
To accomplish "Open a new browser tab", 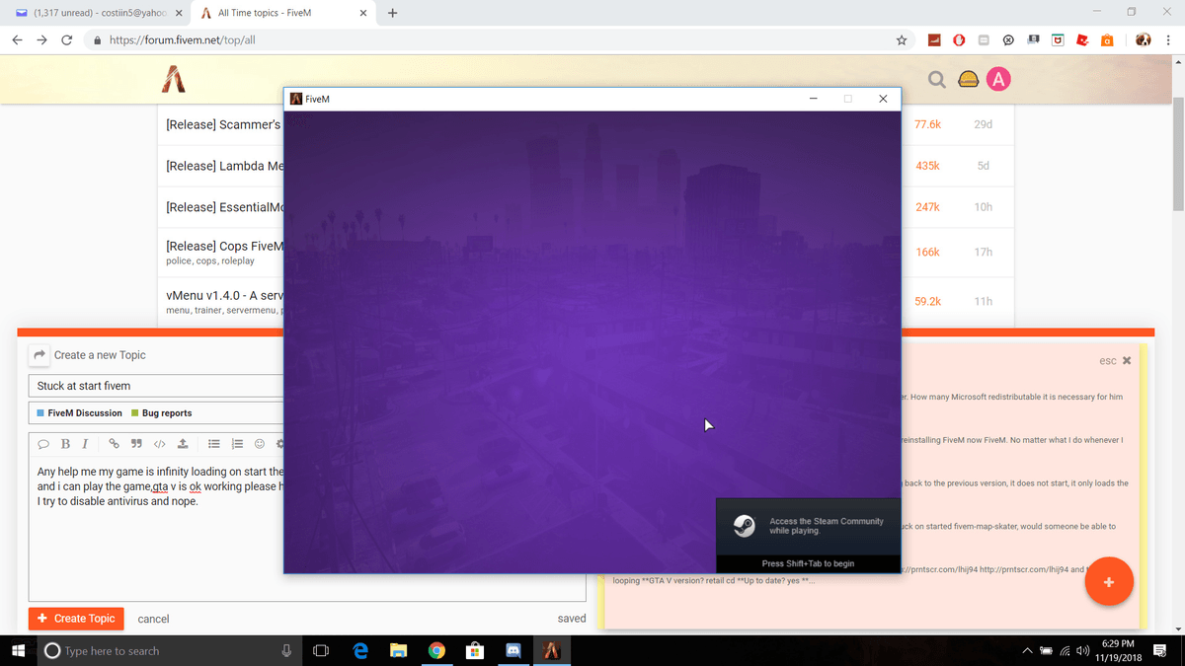I will (393, 14).
